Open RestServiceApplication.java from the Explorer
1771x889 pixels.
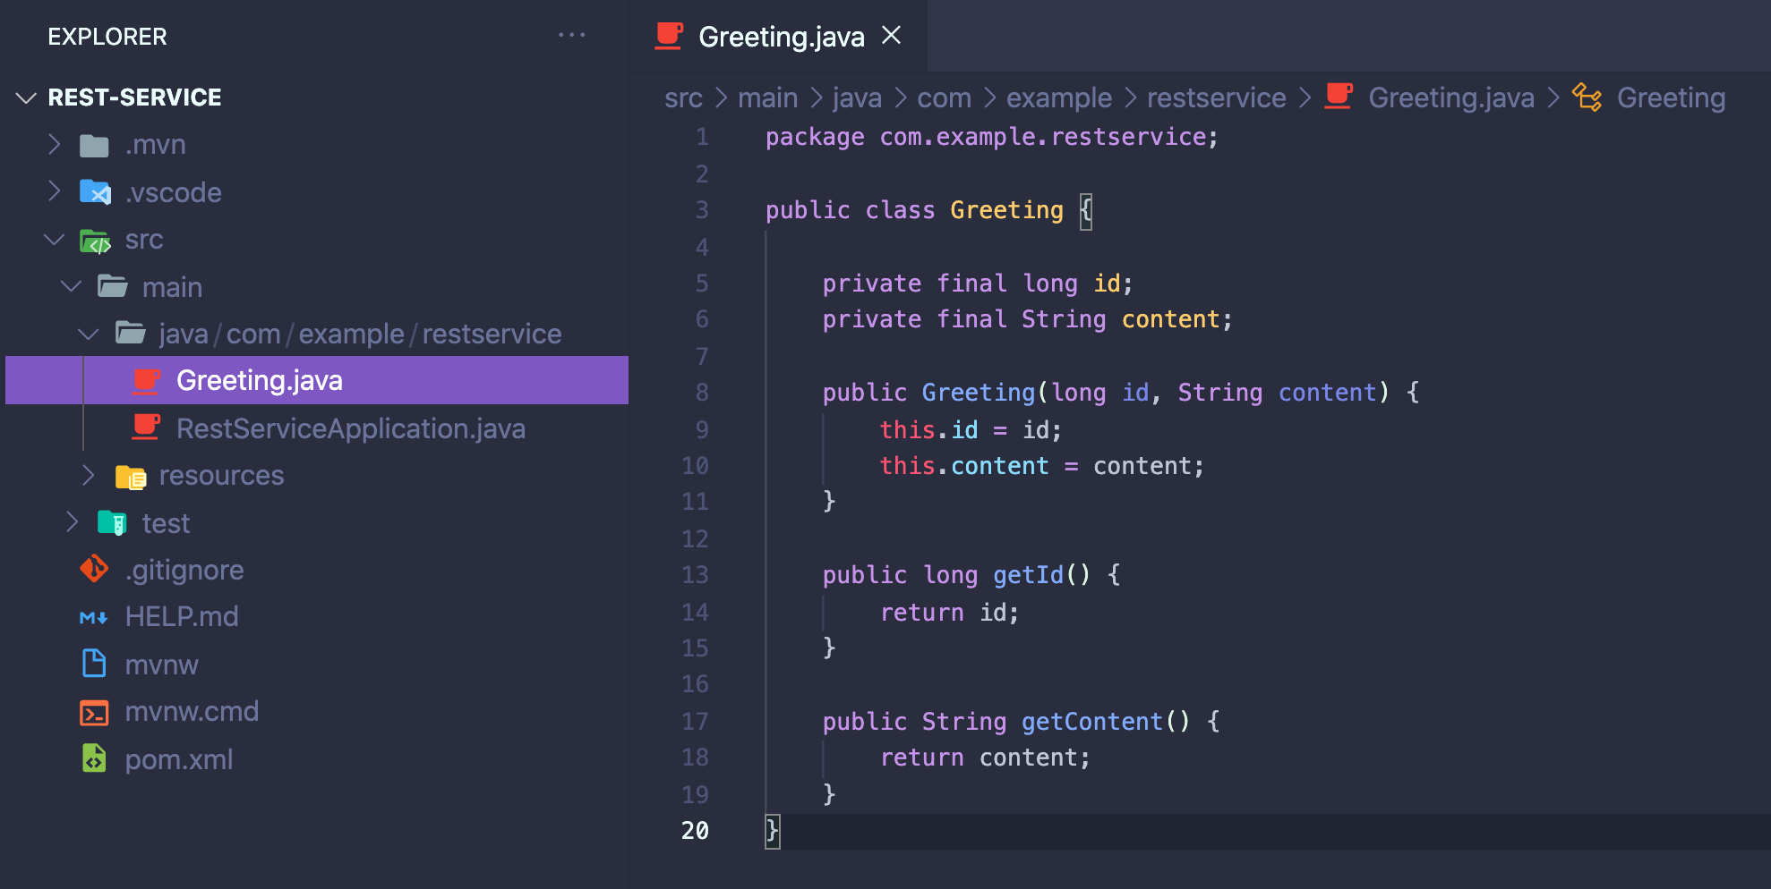coord(351,428)
